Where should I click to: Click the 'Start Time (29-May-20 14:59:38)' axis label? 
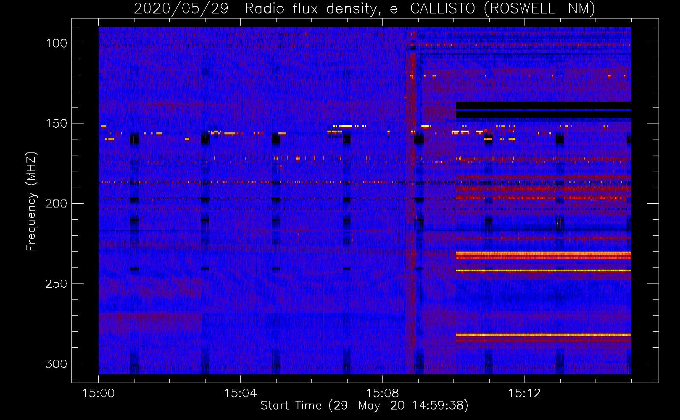(364, 406)
